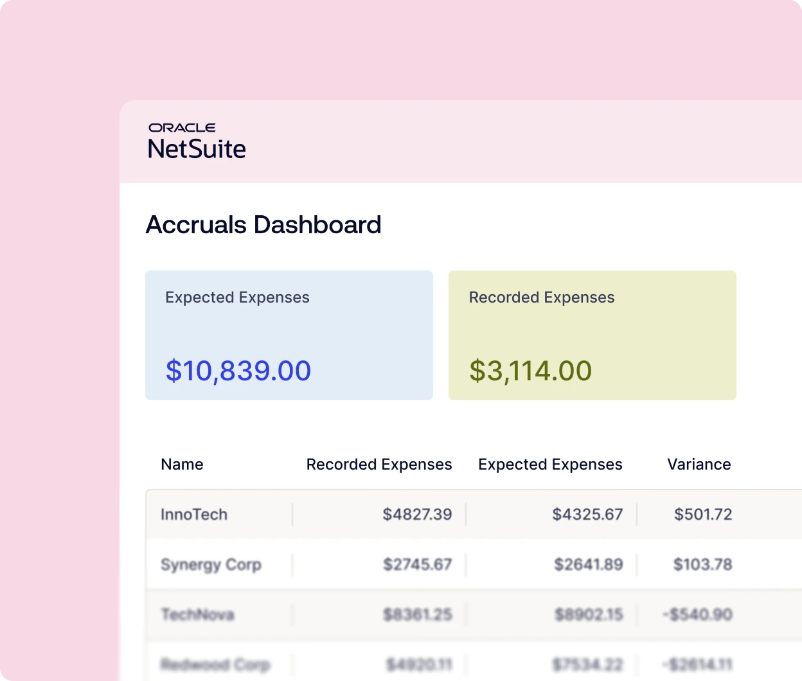Image resolution: width=802 pixels, height=681 pixels.
Task: Select the Synergy Corp row name
Action: coord(211,565)
